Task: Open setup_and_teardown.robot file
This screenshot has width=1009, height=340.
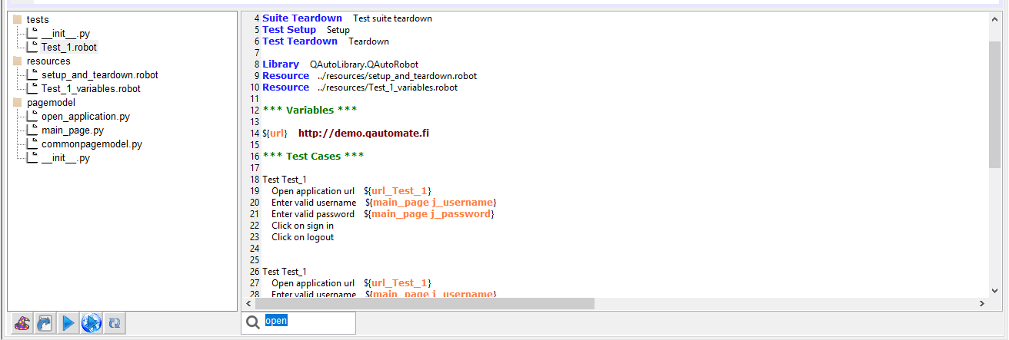Action: [x=100, y=74]
